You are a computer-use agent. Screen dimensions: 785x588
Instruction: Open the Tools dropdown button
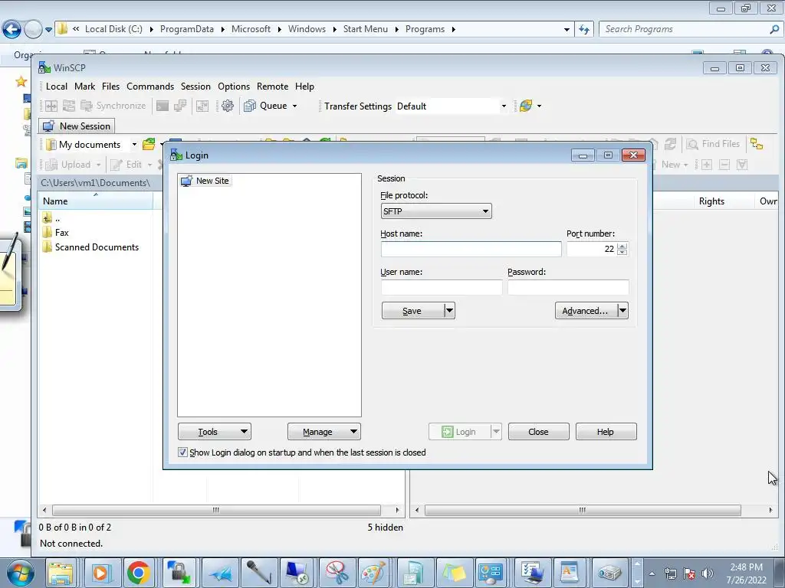click(215, 432)
